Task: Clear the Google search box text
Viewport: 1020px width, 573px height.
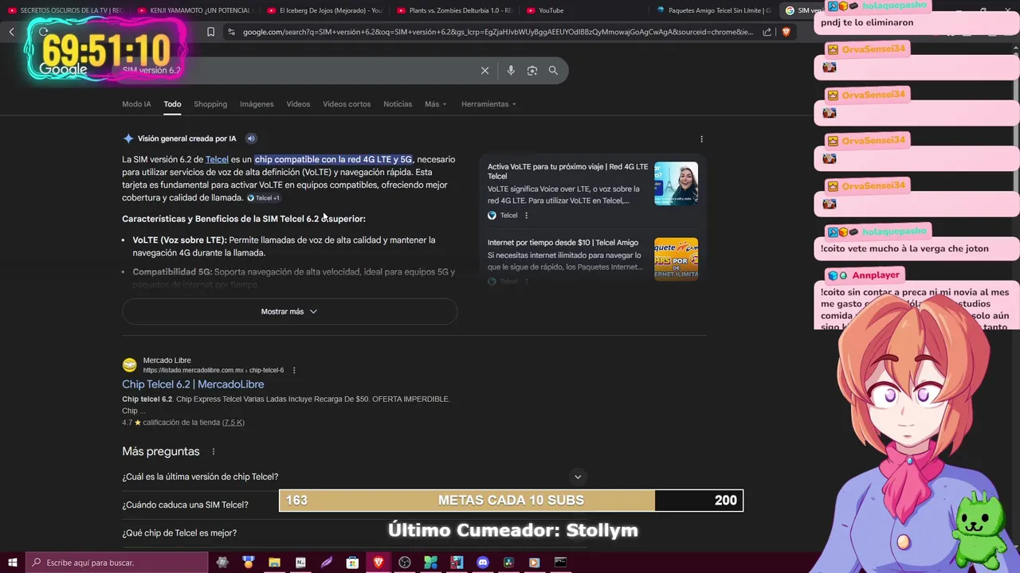Action: click(x=484, y=70)
